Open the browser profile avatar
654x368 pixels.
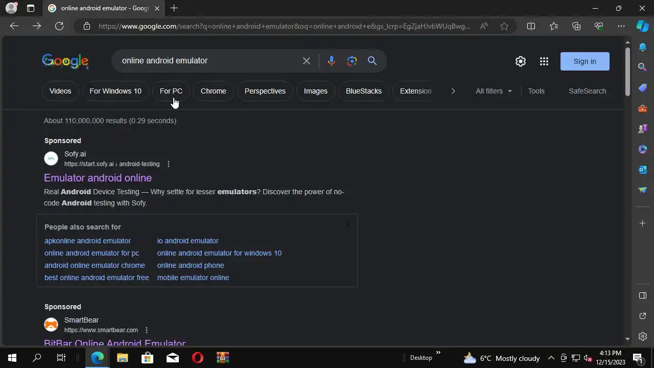click(11, 8)
